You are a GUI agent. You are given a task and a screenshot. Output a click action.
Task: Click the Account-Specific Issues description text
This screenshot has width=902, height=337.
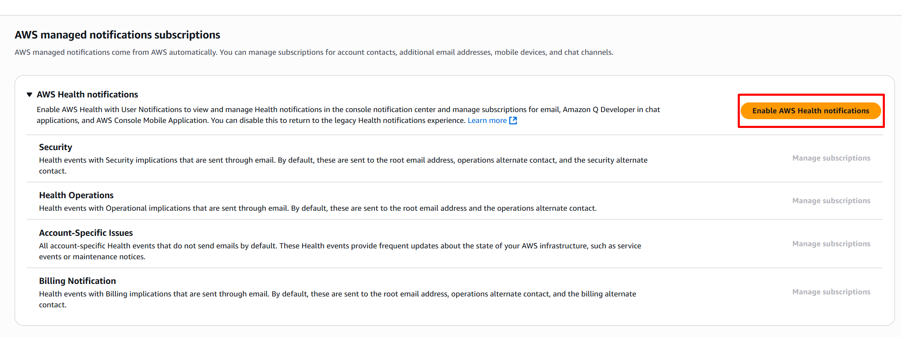(x=339, y=246)
